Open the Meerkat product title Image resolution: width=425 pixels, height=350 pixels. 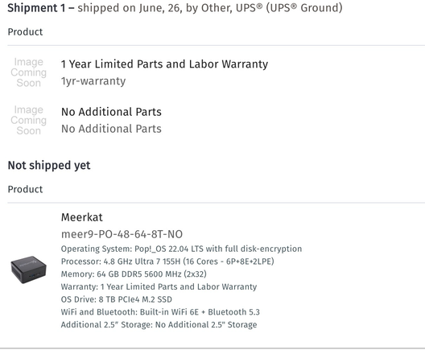tap(82, 217)
